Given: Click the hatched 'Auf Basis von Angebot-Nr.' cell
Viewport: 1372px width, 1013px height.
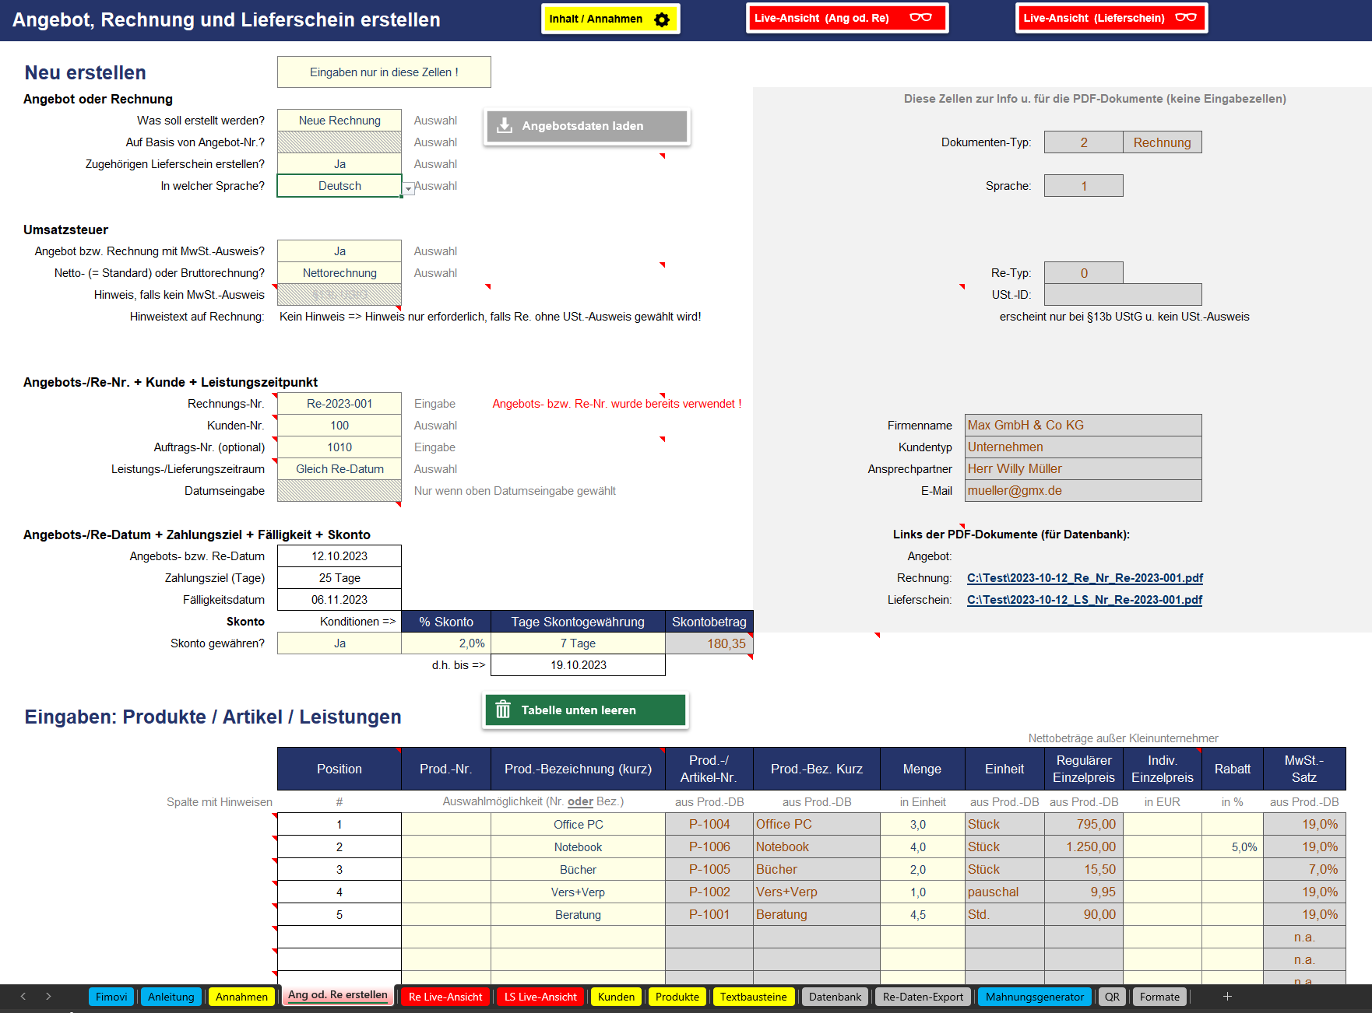Looking at the screenshot, I should click(339, 142).
